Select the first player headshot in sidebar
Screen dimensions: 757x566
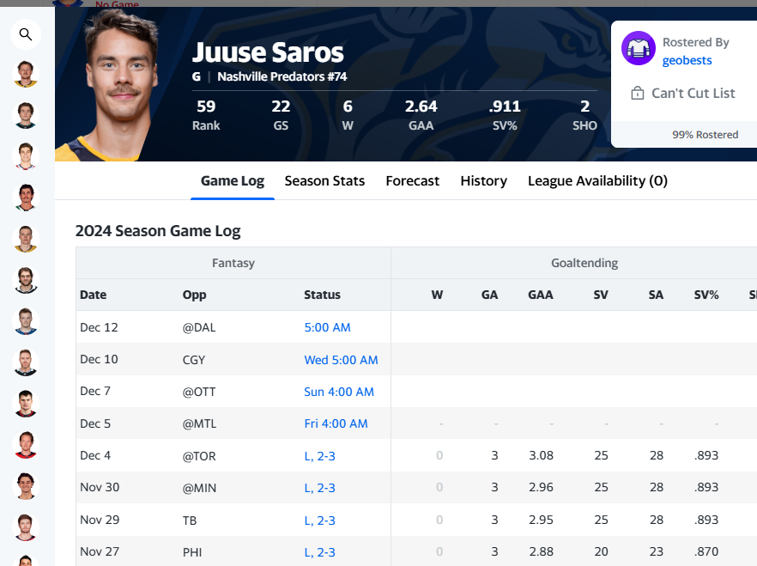click(26, 74)
